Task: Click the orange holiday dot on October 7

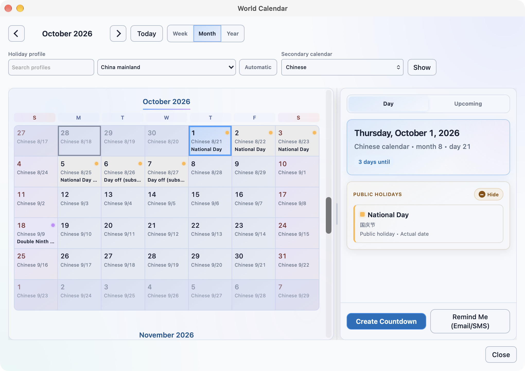Action: [184, 164]
